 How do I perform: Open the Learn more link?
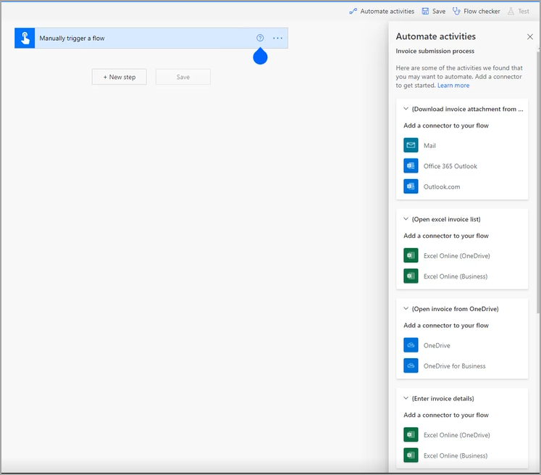[x=453, y=86]
